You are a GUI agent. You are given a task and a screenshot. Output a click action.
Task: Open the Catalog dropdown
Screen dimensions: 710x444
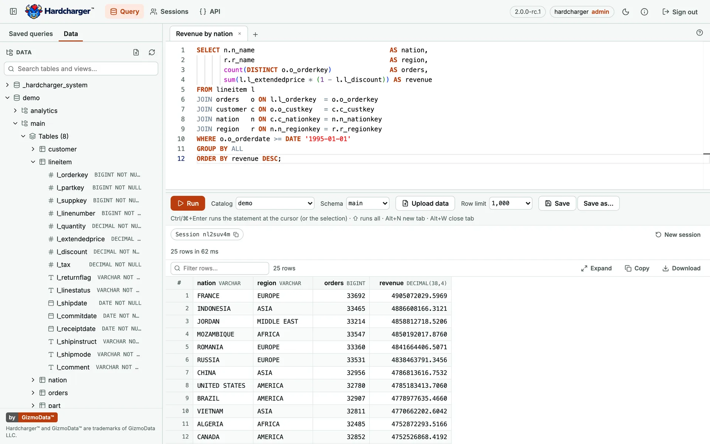[275, 203]
